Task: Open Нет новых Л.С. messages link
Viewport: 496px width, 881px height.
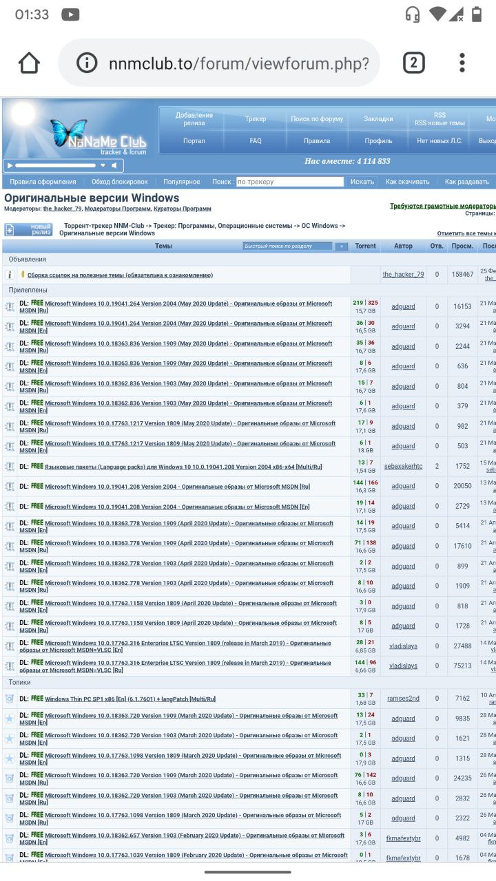Action: 440,140
